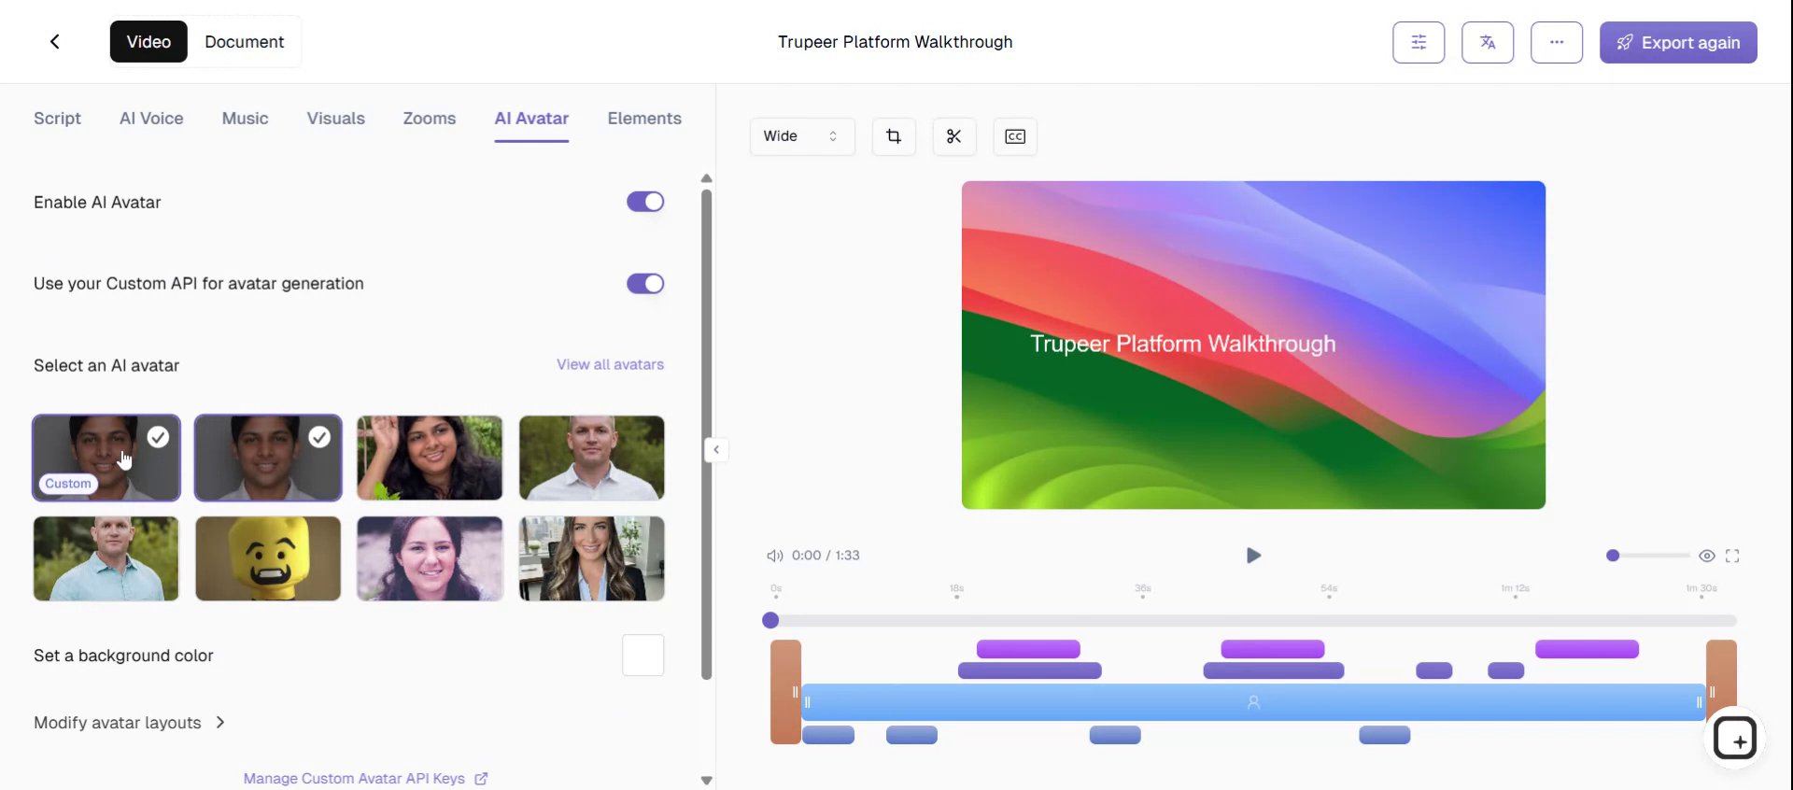Open the background color swatch

click(643, 656)
